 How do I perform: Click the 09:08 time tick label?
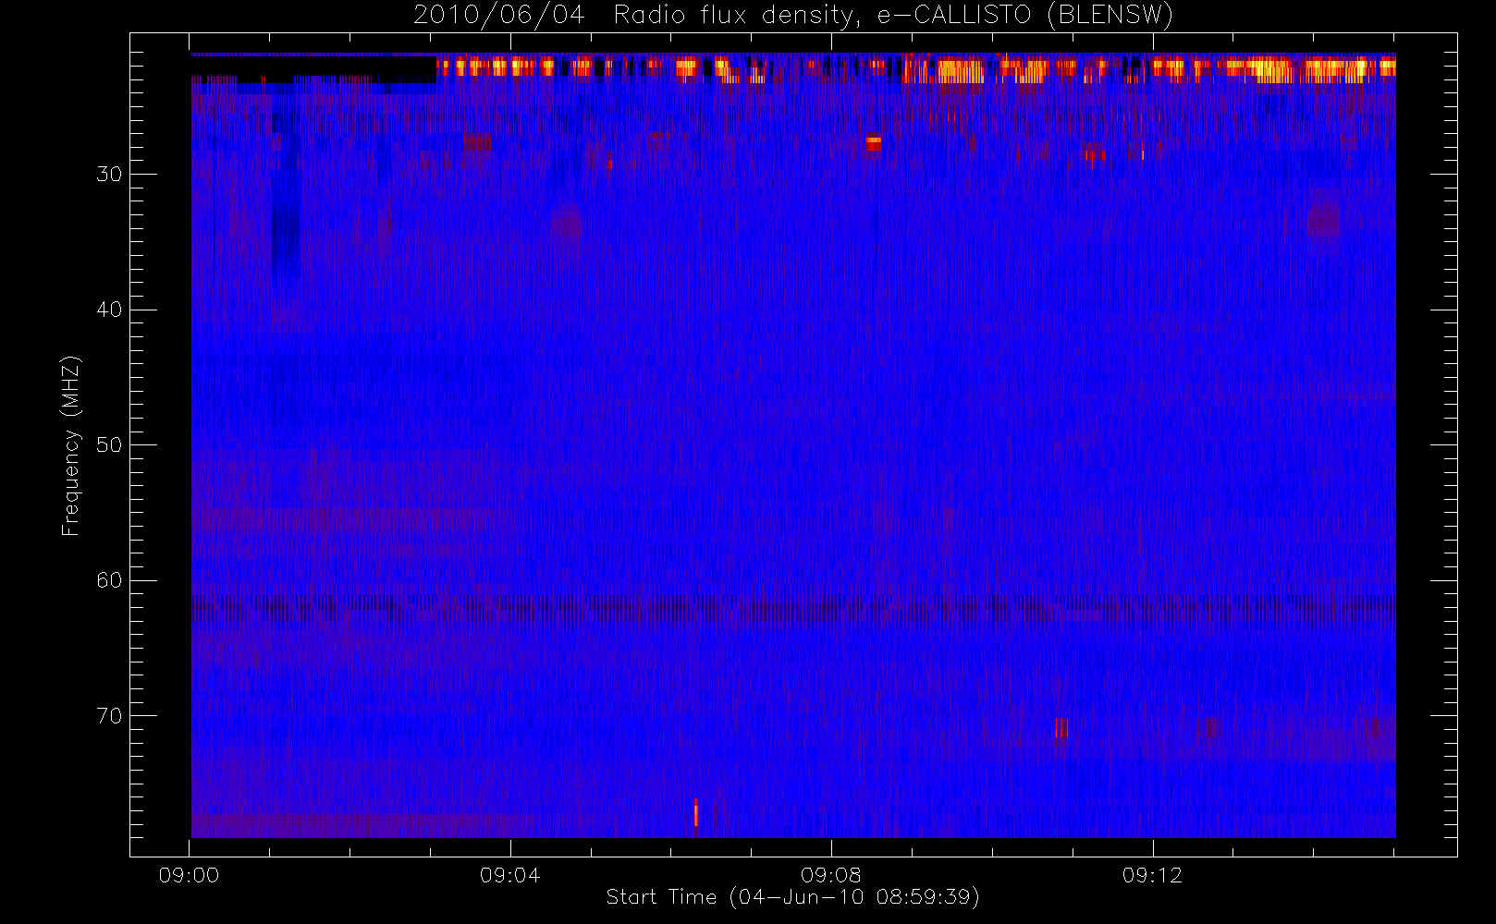pyautogui.click(x=831, y=875)
